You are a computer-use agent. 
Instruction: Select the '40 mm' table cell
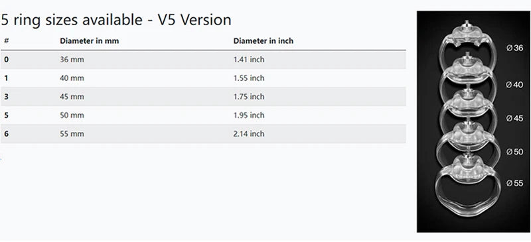[x=72, y=78]
